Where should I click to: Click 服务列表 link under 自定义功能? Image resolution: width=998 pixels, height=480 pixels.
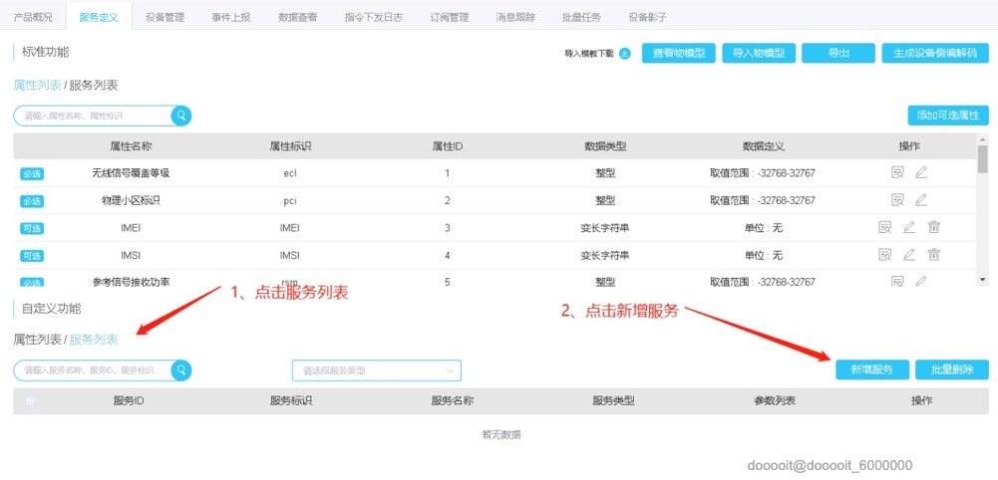pyautogui.click(x=93, y=340)
